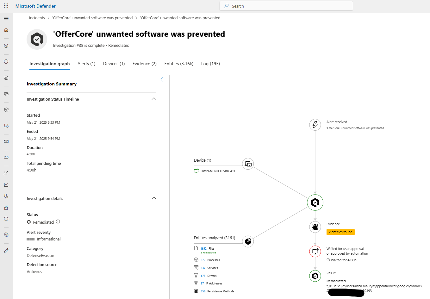The image size is (430, 299).
Task: Click the Alert received lightning node
Action: (315, 125)
